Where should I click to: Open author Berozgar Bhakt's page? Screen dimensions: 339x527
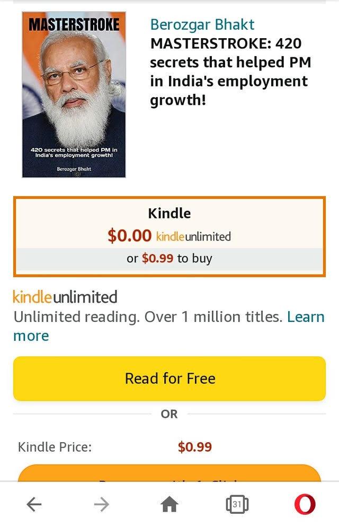[x=202, y=24]
